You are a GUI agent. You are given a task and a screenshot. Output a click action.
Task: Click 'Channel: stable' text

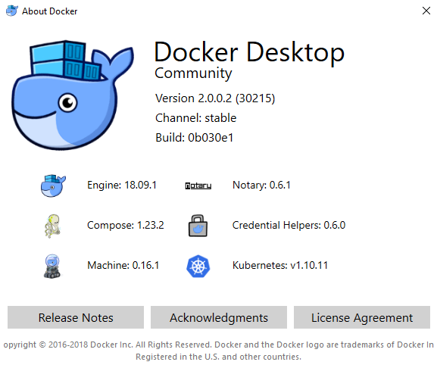[x=195, y=118]
